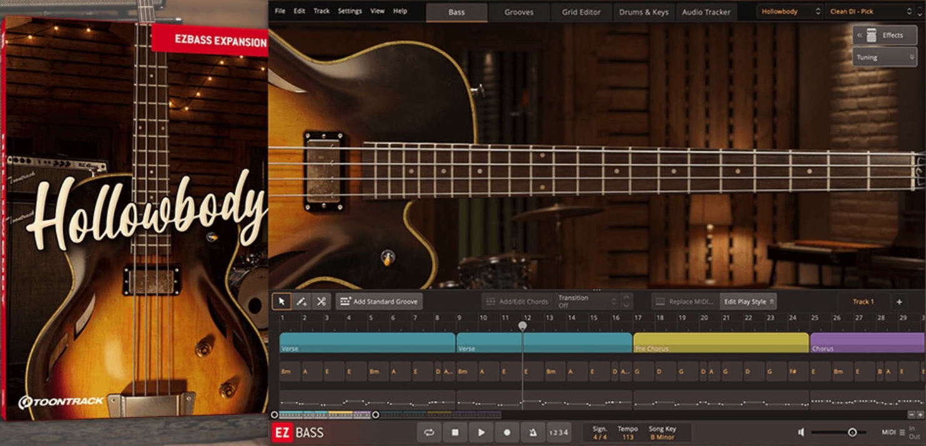
Task: Open the Song Key B Minor selector
Action: point(662,437)
